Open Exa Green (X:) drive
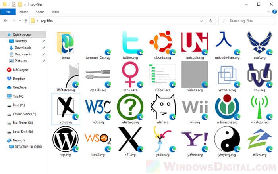The image size is (278, 174). click(x=23, y=122)
